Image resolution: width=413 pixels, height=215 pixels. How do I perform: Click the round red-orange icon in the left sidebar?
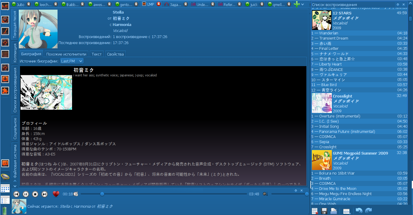pyautogui.click(x=5, y=20)
